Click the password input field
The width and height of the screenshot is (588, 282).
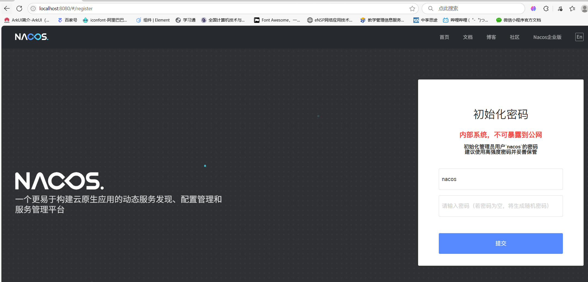(x=501, y=206)
